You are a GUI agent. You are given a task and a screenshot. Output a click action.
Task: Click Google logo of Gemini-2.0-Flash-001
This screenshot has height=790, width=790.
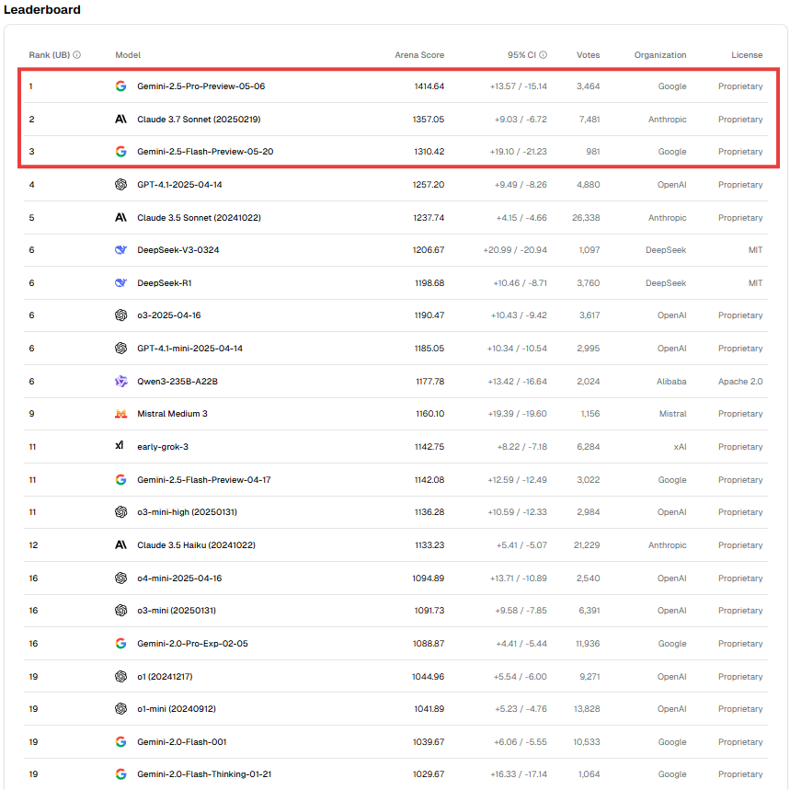(120, 741)
